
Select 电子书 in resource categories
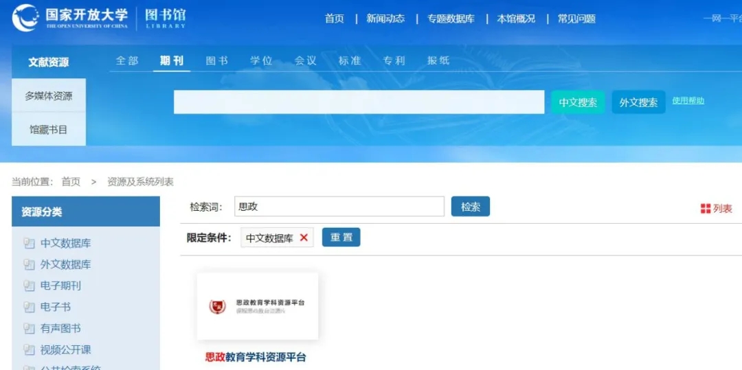click(56, 307)
